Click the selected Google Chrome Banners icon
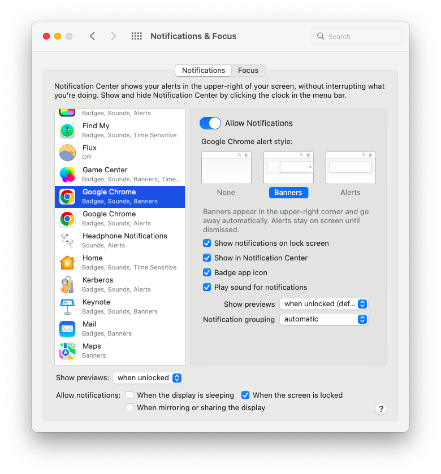441x474 pixels. (67, 197)
